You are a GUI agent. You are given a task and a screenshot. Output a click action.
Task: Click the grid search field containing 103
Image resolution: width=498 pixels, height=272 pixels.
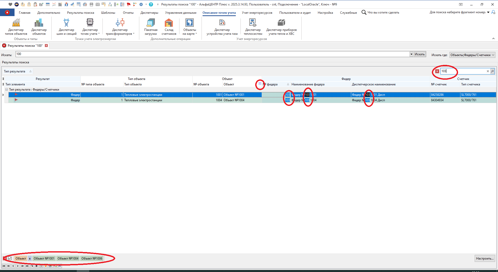pos(463,71)
